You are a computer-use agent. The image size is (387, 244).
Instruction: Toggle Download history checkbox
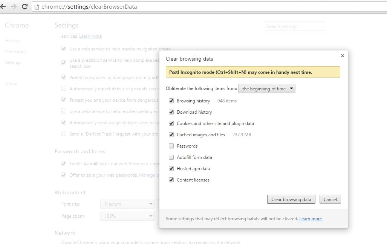[171, 112]
